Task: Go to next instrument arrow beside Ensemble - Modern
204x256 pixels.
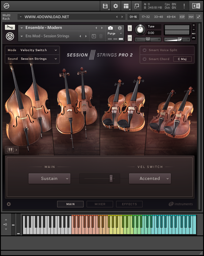Action: (x=102, y=28)
